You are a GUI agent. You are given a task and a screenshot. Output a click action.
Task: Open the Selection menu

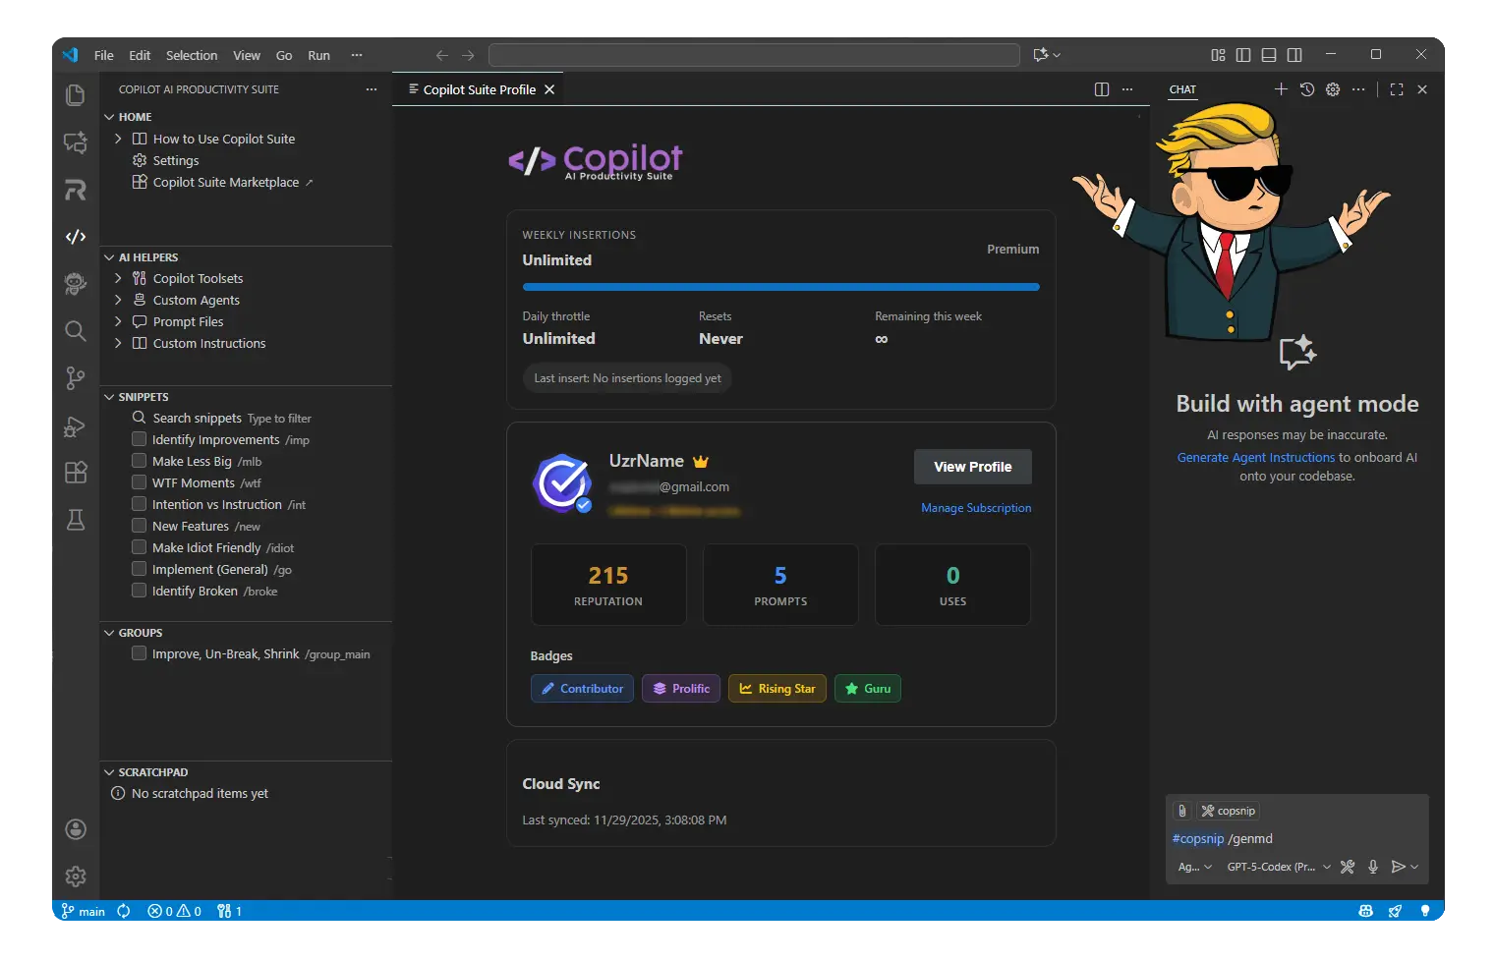192,55
